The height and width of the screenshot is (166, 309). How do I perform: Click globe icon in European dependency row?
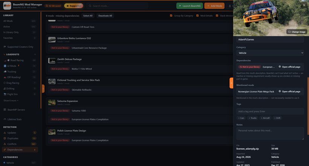[x=280, y=67]
